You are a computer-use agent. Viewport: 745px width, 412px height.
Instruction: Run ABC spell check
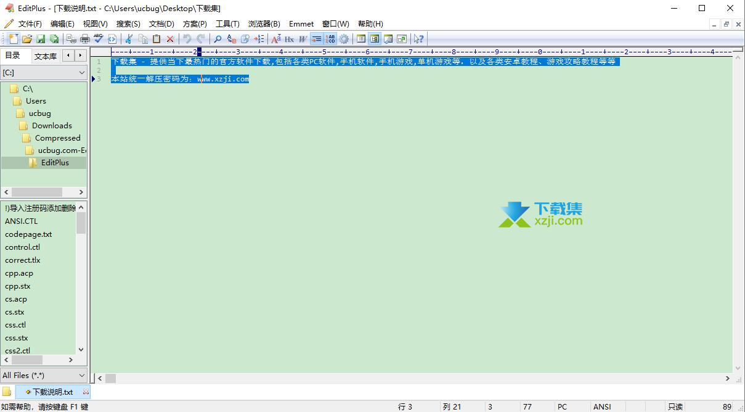99,39
